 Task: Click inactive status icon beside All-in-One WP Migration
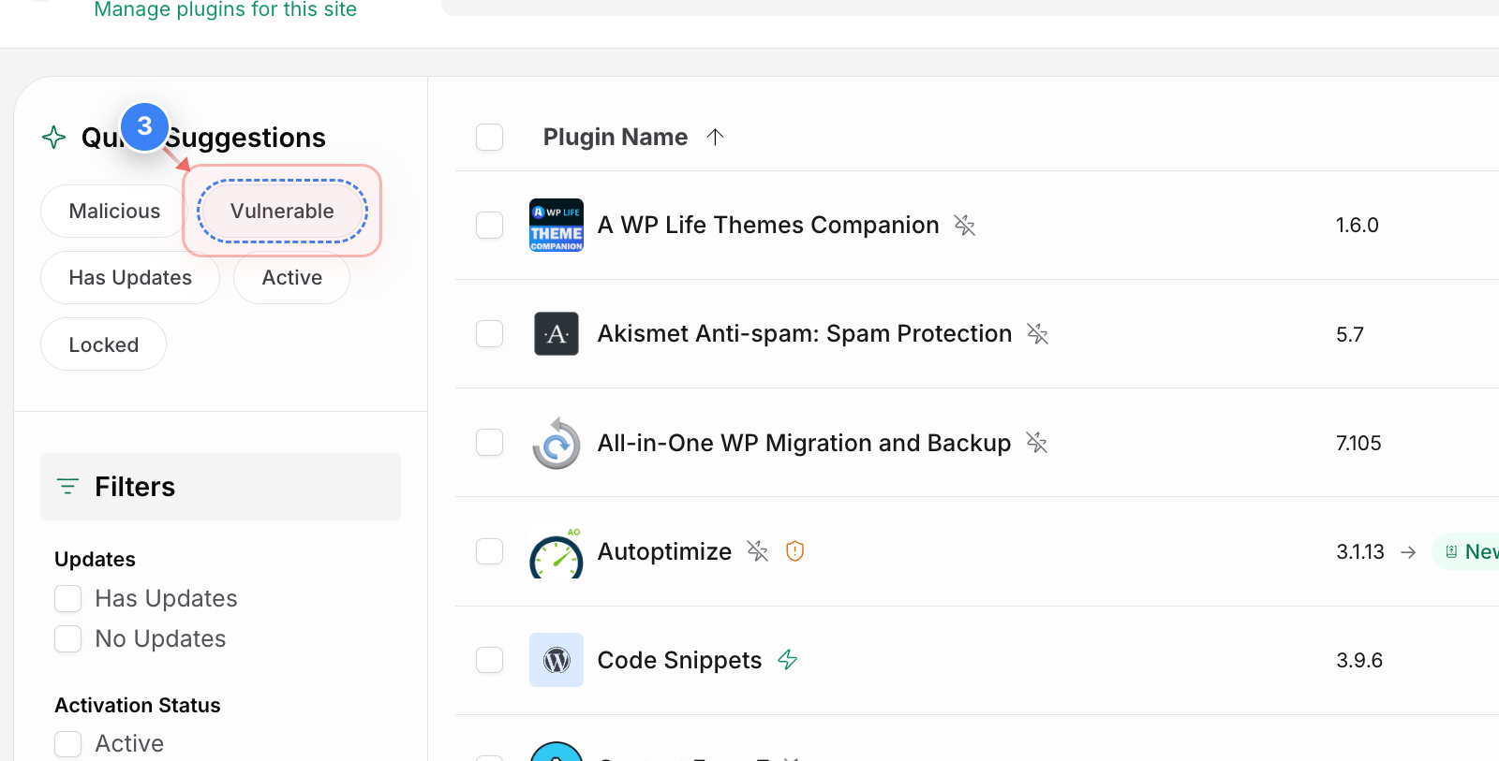click(x=1036, y=442)
